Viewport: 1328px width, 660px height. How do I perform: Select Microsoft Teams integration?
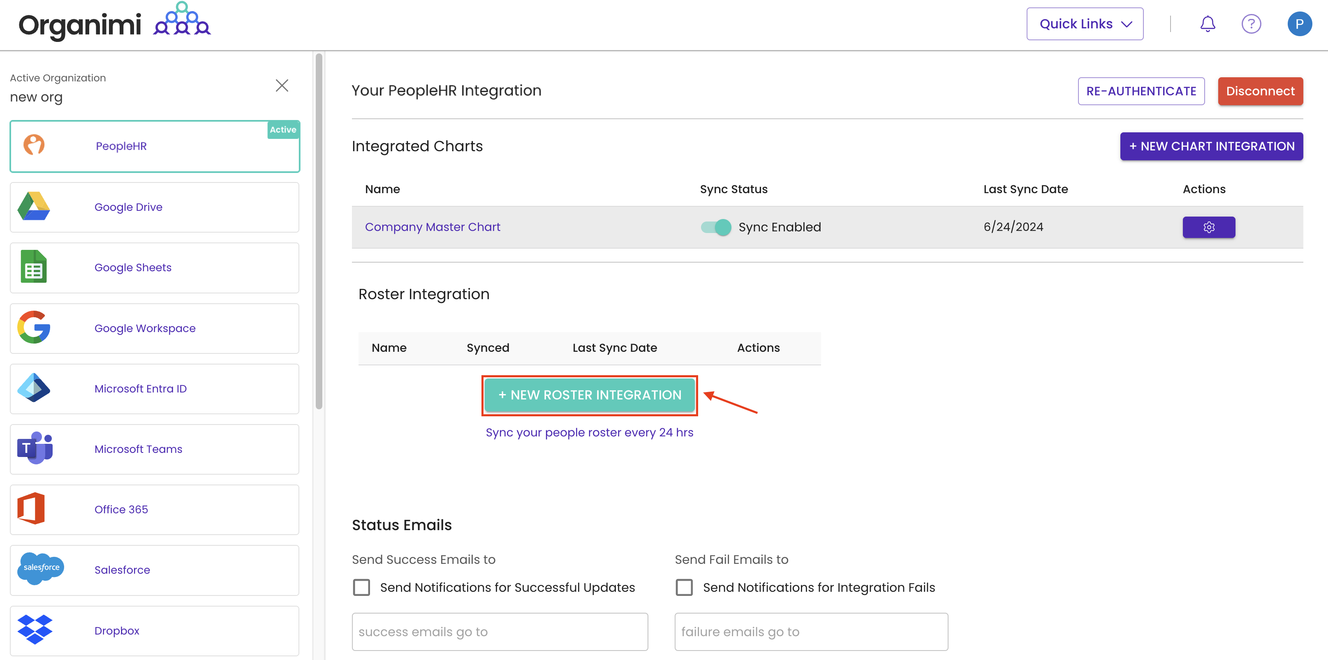point(155,449)
